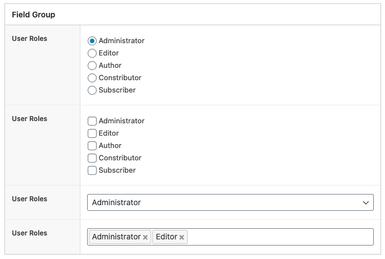Select the Administrator radio button

pos(92,41)
